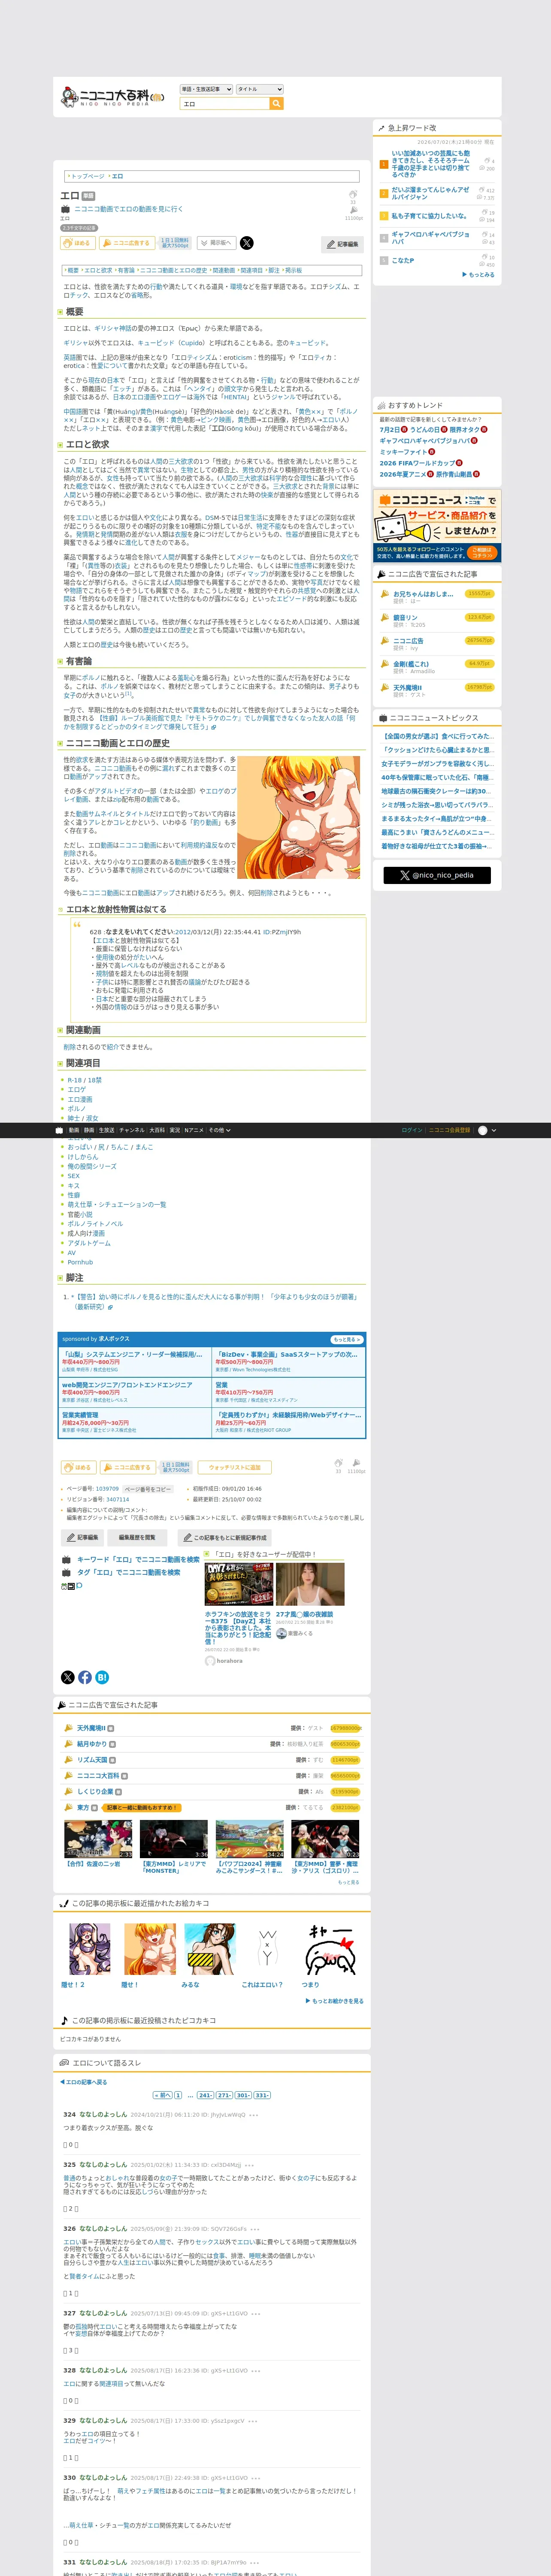Jump to エロと欲求 in the table of contents
551x2576 pixels.
coord(98,270)
